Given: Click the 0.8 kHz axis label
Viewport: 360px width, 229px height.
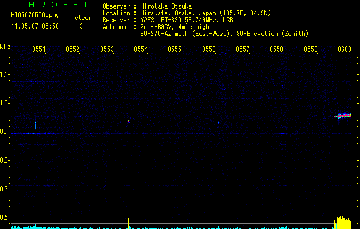Looking at the screenshot, I should [5, 160].
